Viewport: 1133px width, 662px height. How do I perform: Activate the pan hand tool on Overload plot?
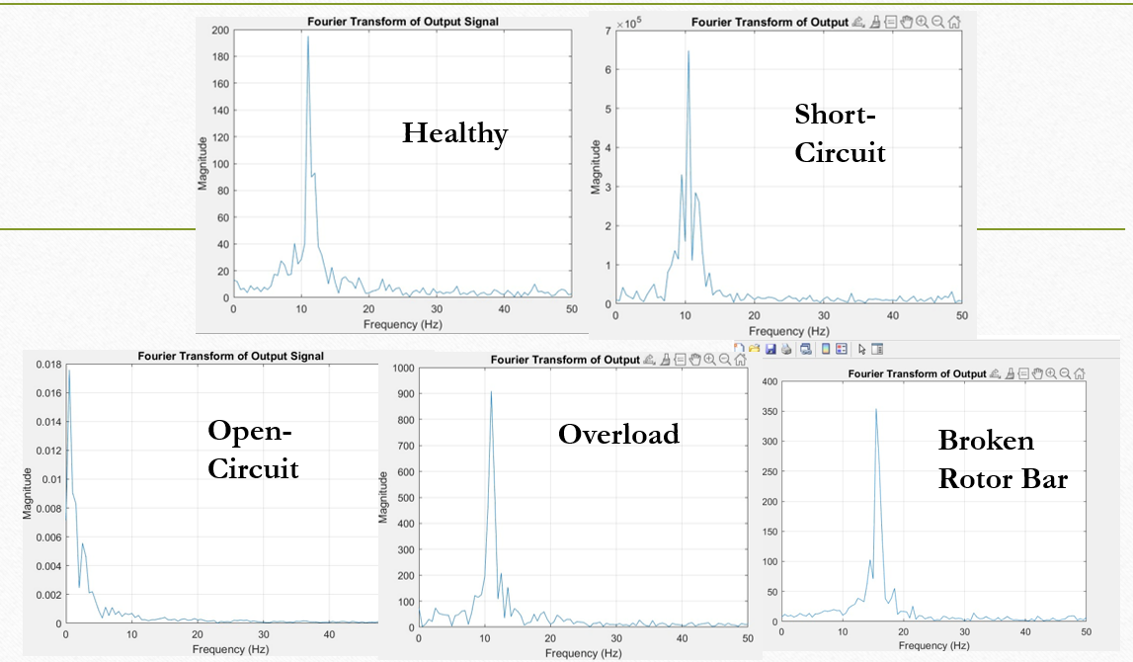coord(695,360)
